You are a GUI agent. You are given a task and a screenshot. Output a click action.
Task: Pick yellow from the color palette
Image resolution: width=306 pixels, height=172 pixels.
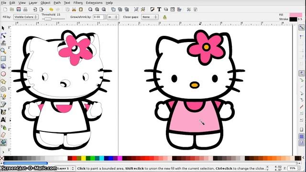click(84, 158)
